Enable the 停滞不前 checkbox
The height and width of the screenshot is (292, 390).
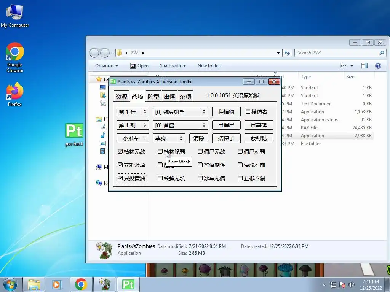point(240,165)
